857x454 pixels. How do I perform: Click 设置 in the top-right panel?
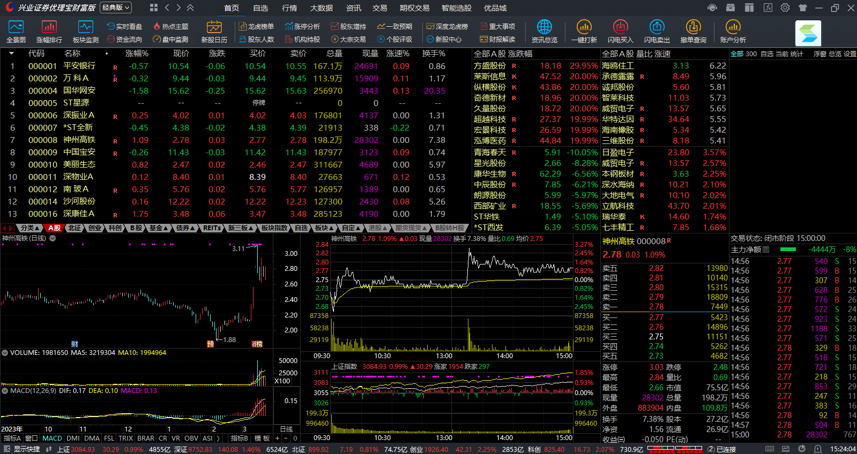click(x=850, y=54)
